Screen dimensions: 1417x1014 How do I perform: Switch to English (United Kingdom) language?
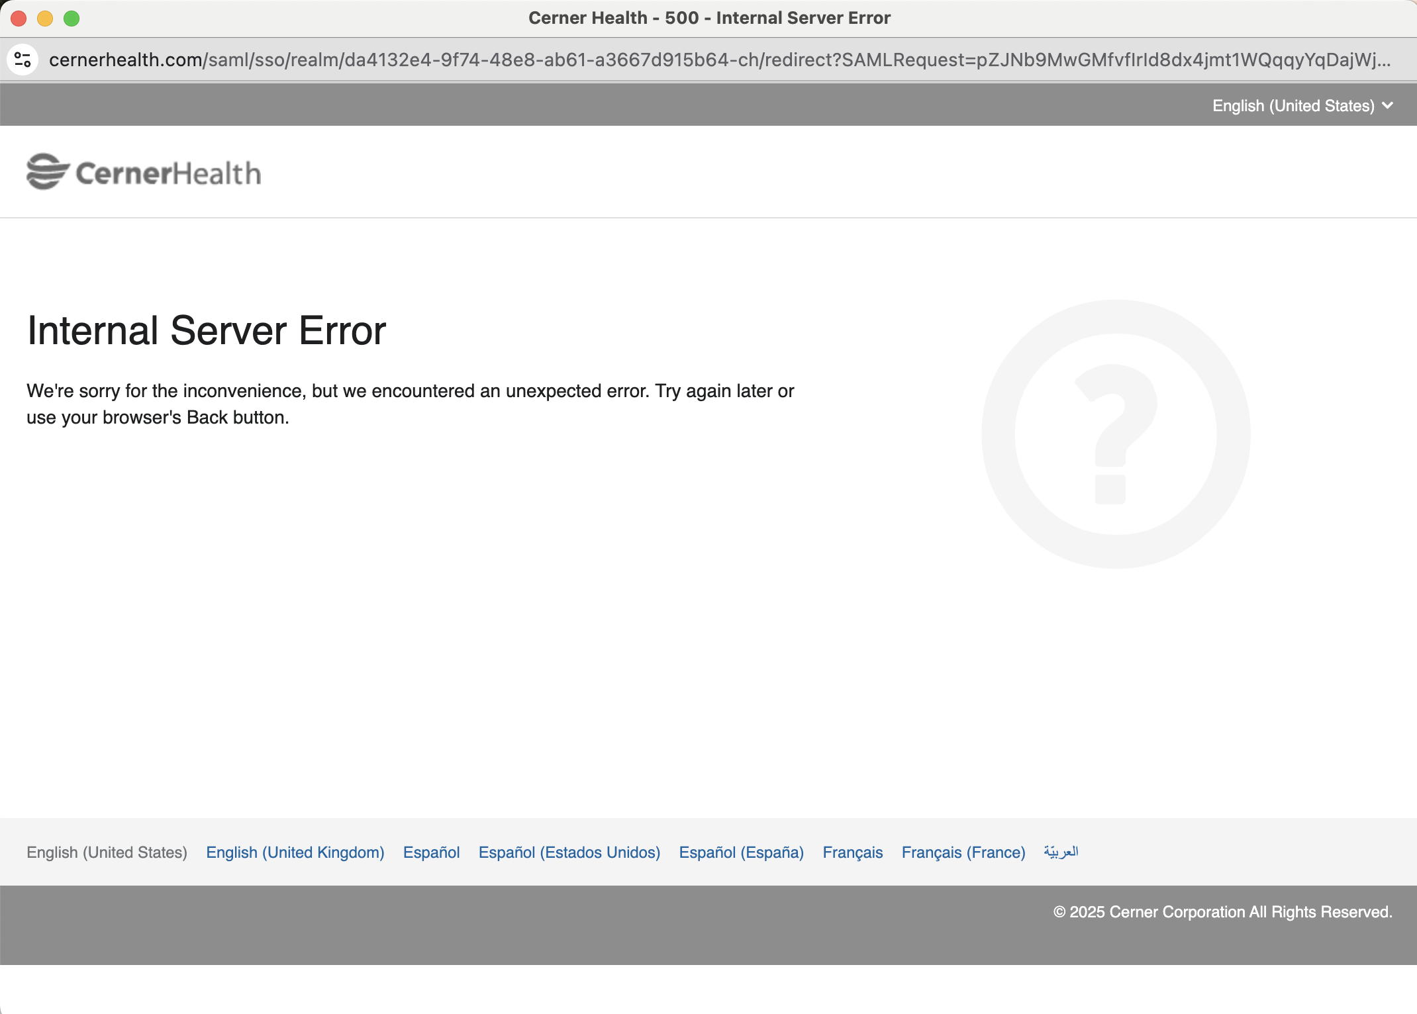[295, 853]
